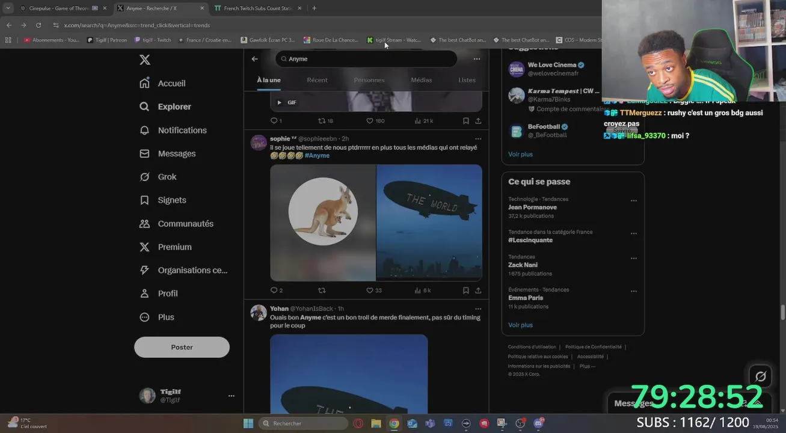Screen dimensions: 786x433
Task: Switch to the Listes tab
Action: (467, 80)
